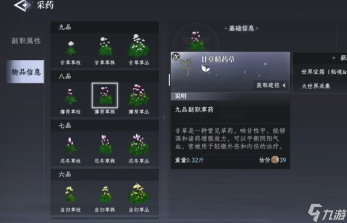The width and height of the screenshot is (347, 223).
Task: Switch to the 物品信息 tab
Action: [25, 72]
